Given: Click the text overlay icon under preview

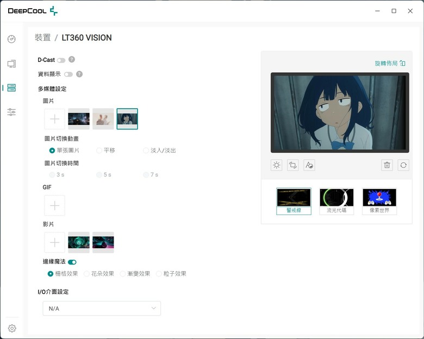Looking at the screenshot, I should [309, 165].
